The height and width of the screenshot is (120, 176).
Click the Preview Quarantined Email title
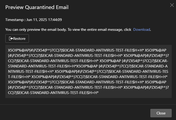pyautogui.click(x=37, y=7)
